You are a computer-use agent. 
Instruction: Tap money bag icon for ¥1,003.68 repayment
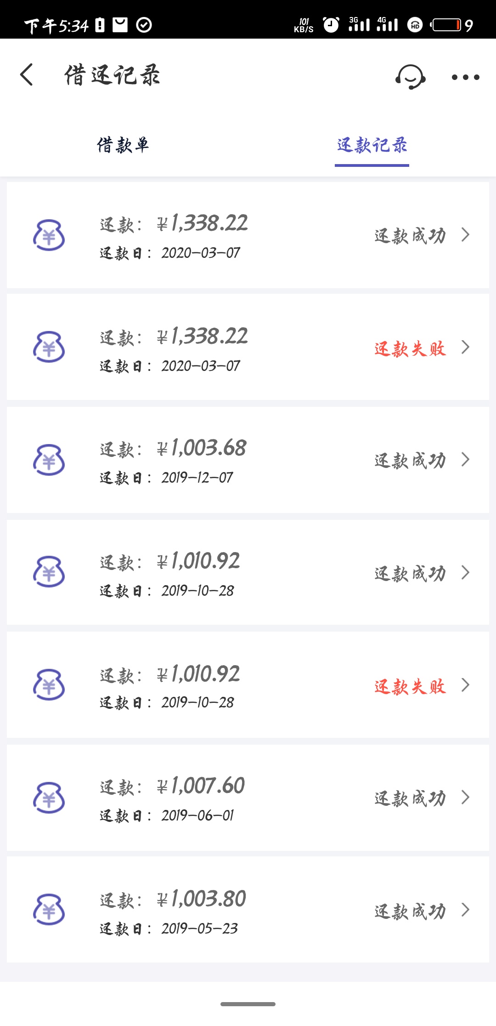point(49,460)
